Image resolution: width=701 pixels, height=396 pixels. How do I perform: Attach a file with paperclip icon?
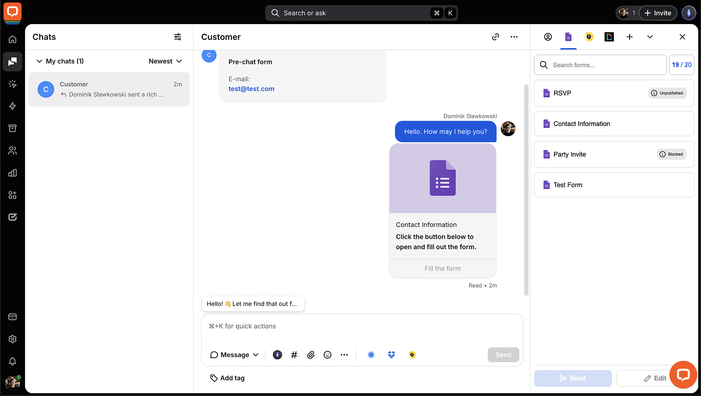click(311, 355)
